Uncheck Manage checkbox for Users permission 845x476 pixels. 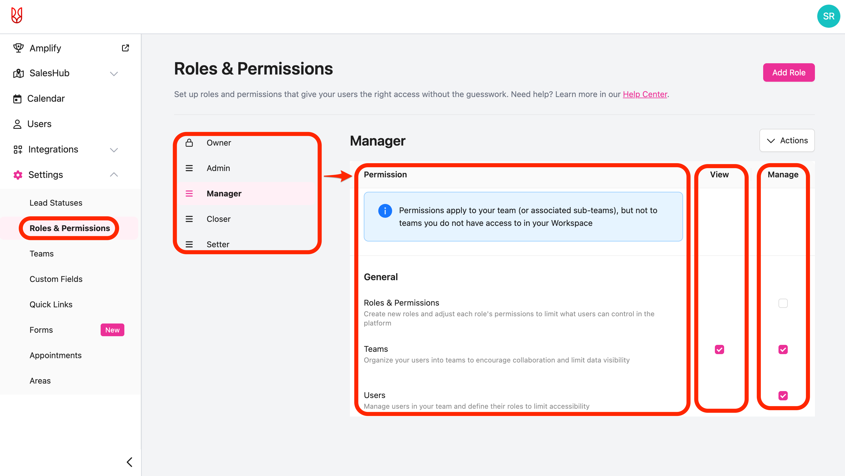(x=783, y=395)
